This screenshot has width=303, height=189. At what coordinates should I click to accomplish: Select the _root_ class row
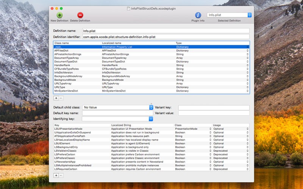(151, 47)
